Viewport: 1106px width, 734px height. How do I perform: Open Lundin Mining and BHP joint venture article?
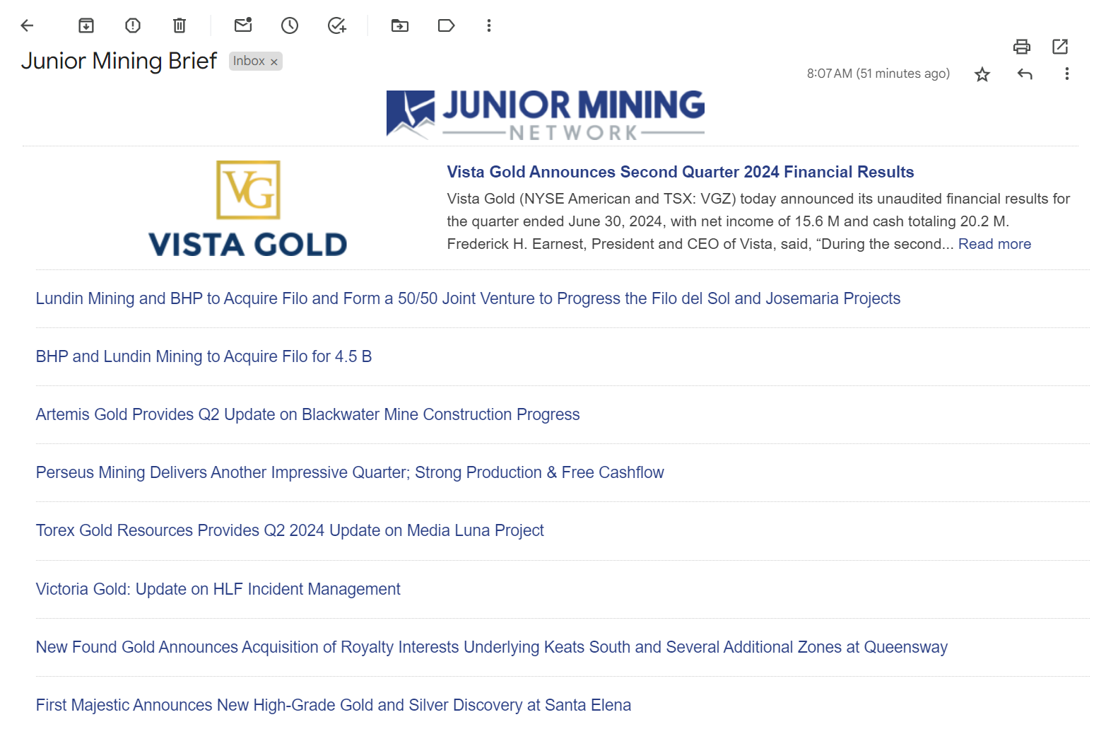click(468, 298)
